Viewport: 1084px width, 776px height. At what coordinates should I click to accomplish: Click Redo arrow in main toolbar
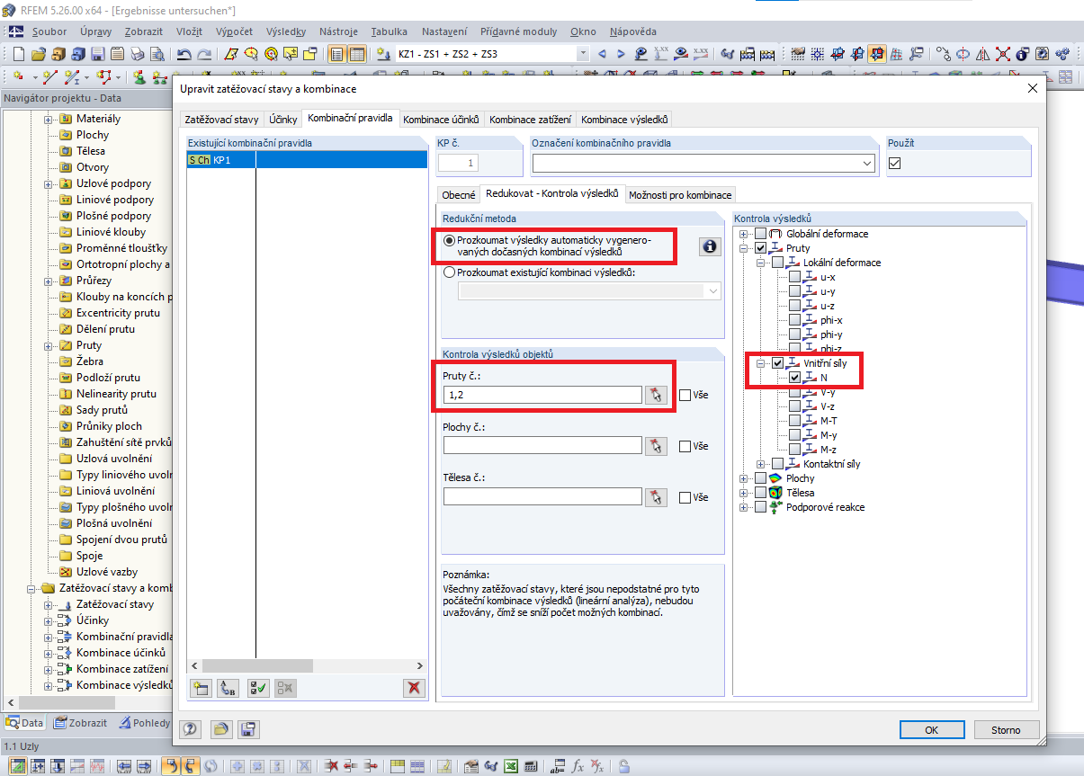coord(205,54)
